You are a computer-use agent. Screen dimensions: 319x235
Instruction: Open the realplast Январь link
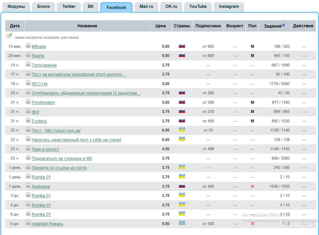[48, 224]
